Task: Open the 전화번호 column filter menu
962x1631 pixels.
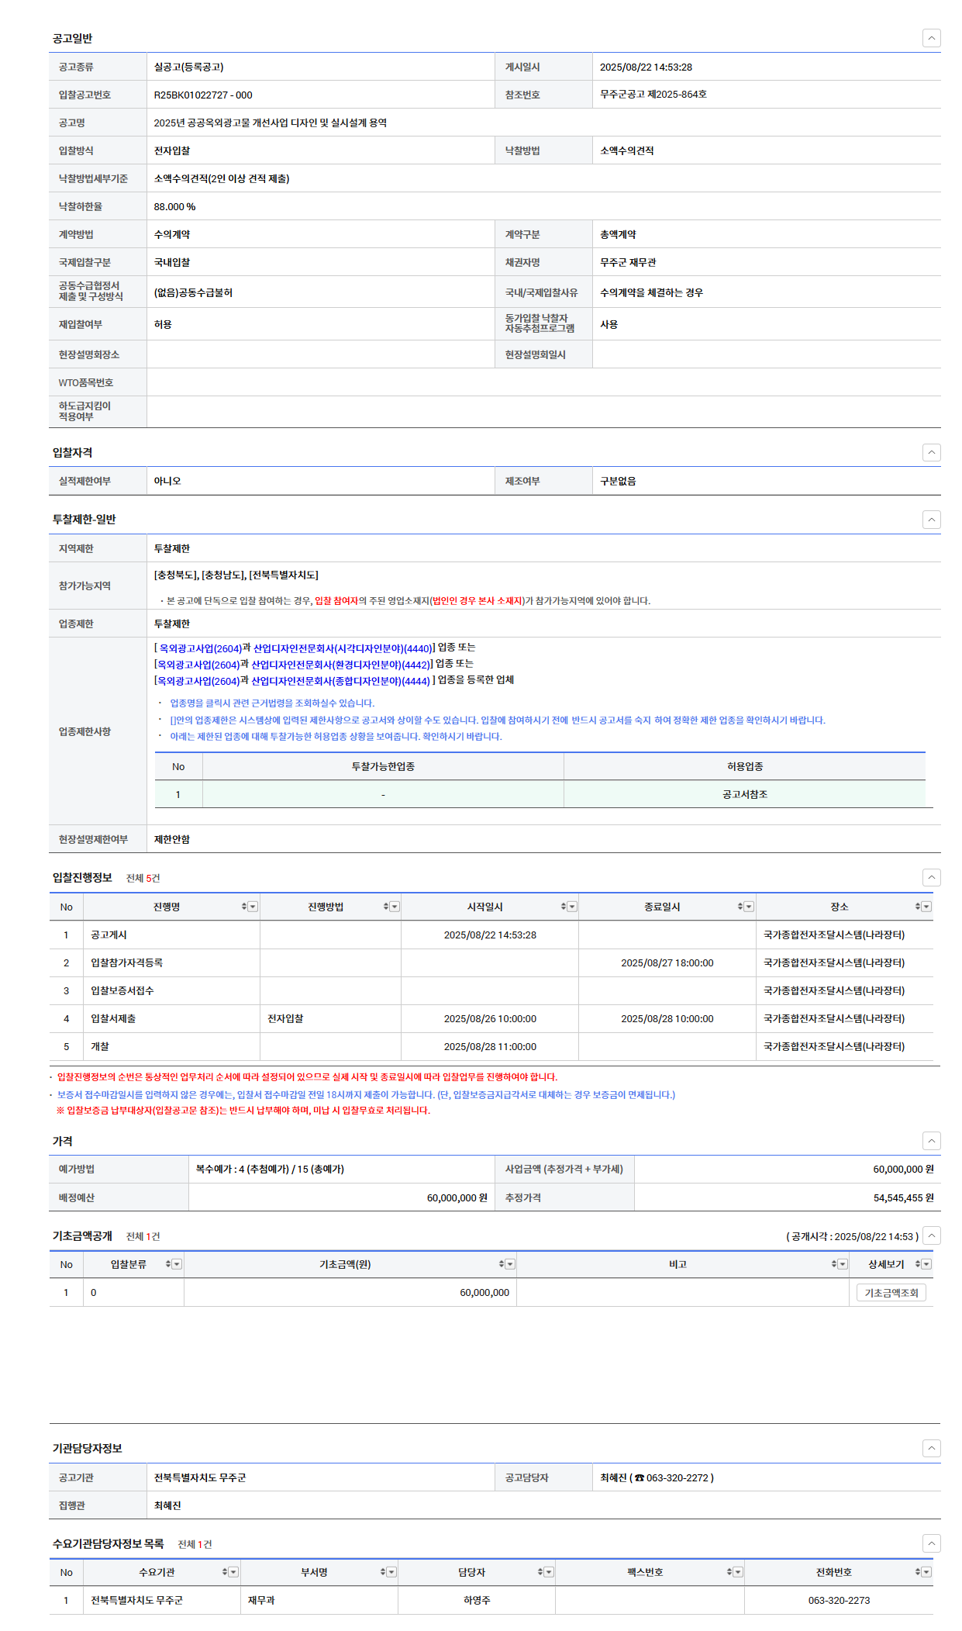Action: pyautogui.click(x=926, y=1572)
